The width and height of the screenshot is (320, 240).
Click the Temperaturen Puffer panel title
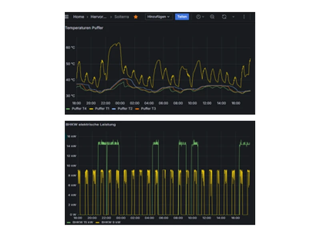pos(84,28)
